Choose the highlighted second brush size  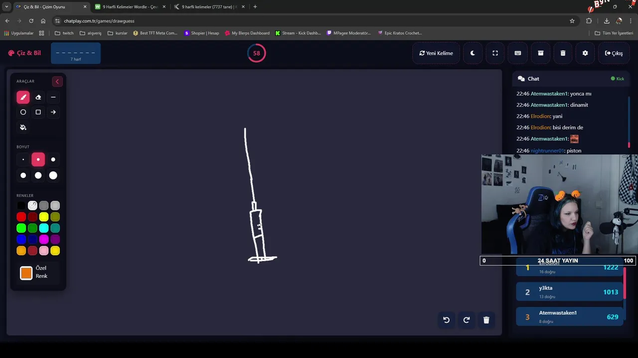[38, 160]
